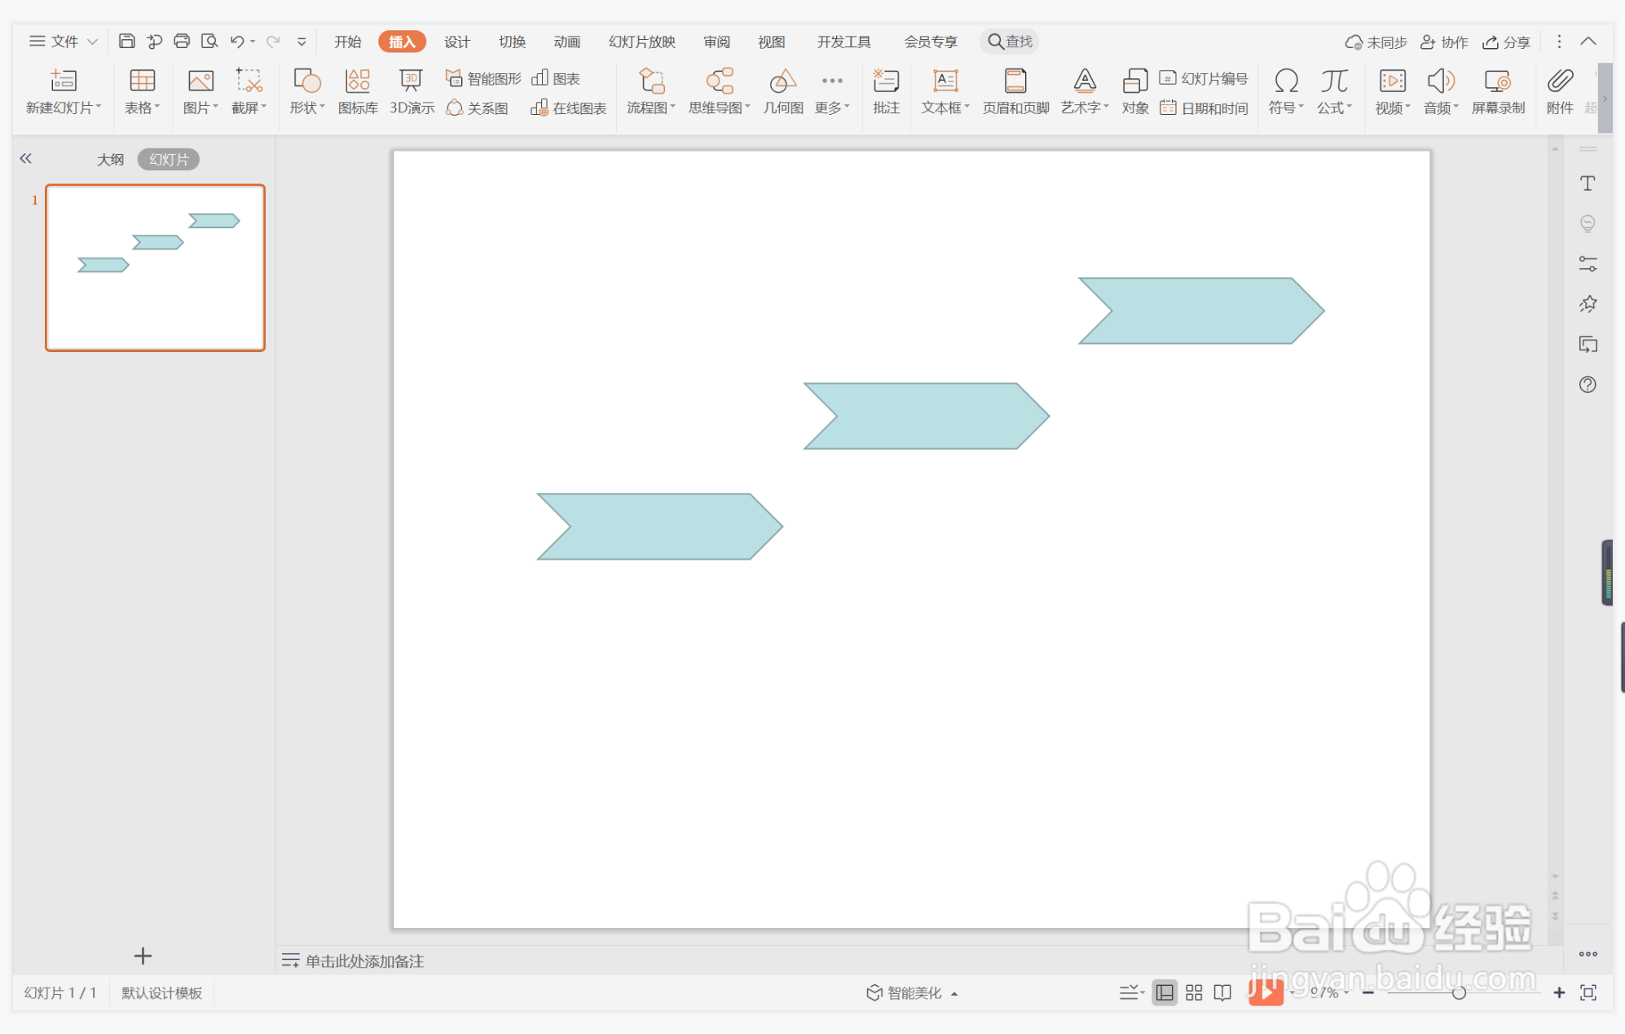
Task: Switch to the 切换 transitions tab
Action: (513, 42)
